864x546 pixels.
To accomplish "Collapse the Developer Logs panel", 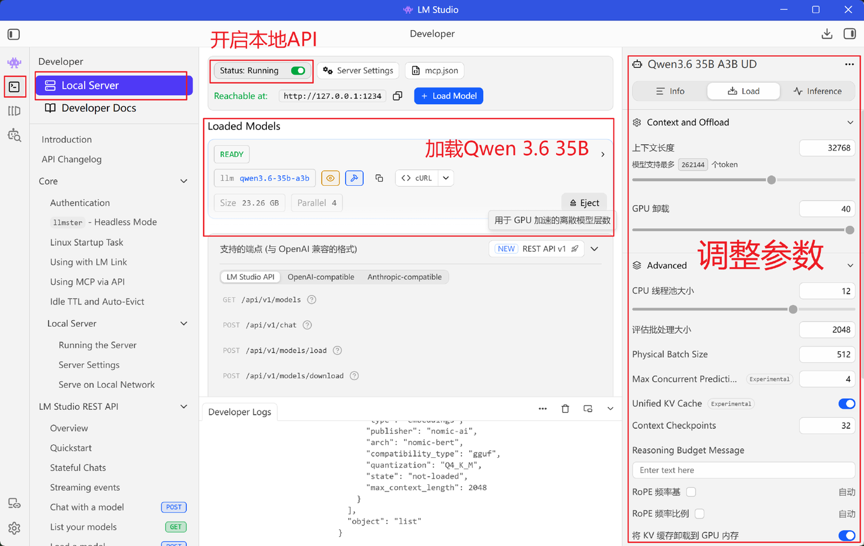I will coord(610,409).
